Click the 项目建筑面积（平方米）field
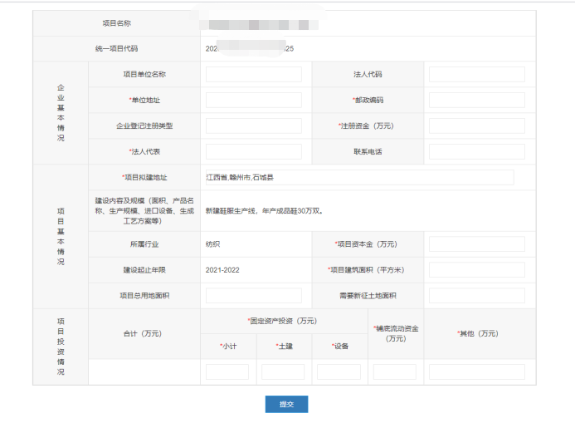This screenshot has height=428, width=575. point(476,270)
